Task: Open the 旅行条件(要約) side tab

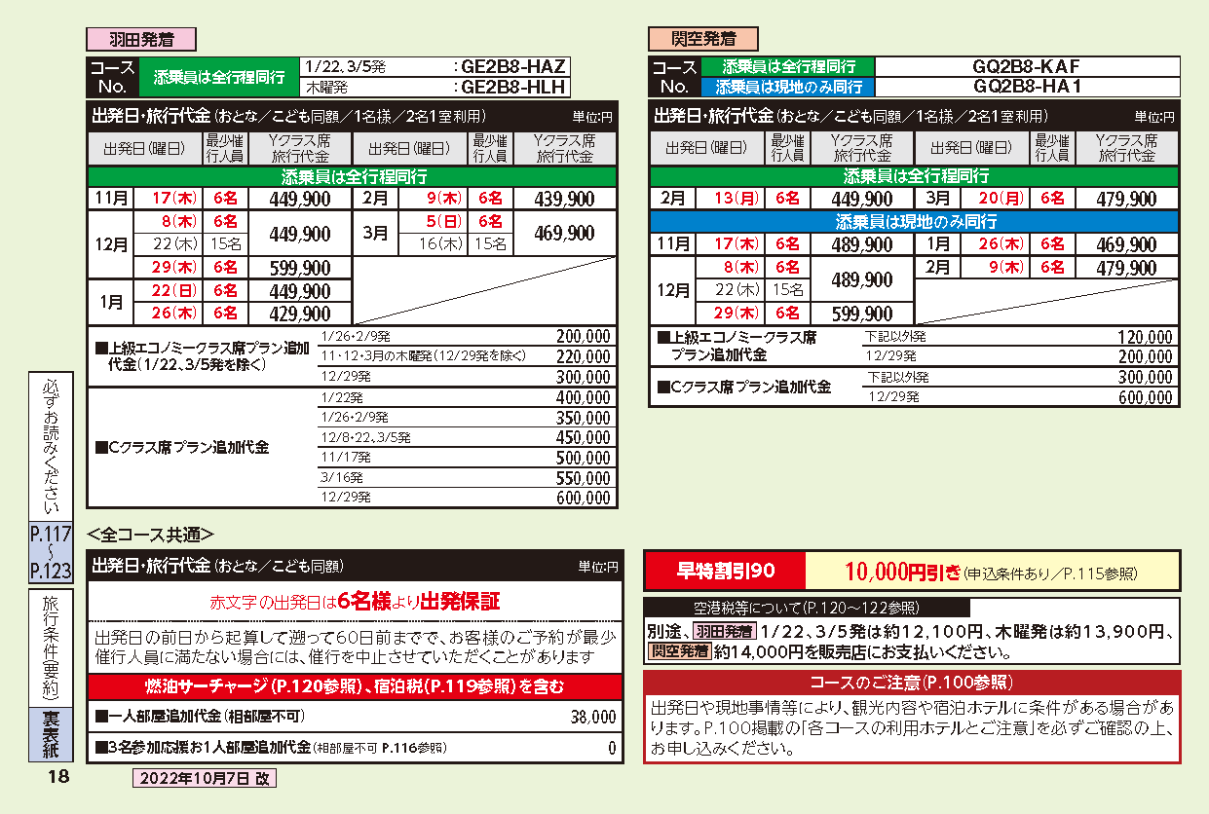Action: (51, 647)
